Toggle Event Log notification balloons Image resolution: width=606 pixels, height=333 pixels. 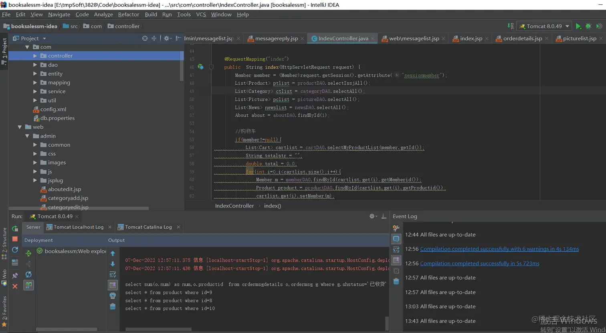(396, 239)
